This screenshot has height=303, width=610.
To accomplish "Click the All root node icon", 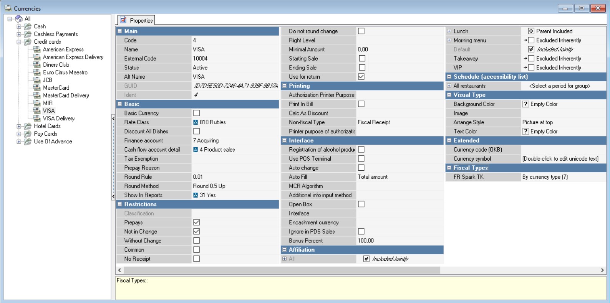I will [x=19, y=18].
